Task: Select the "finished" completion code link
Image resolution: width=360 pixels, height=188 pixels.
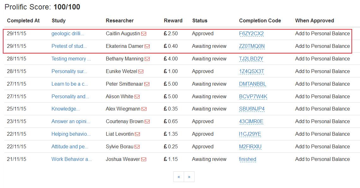Action: tap(248, 159)
